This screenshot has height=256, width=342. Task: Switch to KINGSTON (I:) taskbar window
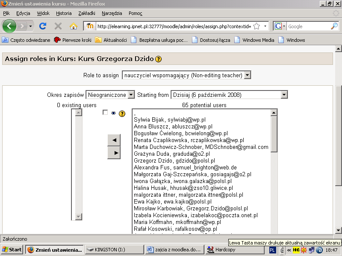click(x=114, y=250)
